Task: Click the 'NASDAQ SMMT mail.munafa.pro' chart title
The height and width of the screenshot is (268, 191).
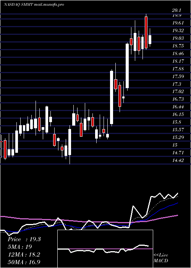Action: (x=34, y=5)
